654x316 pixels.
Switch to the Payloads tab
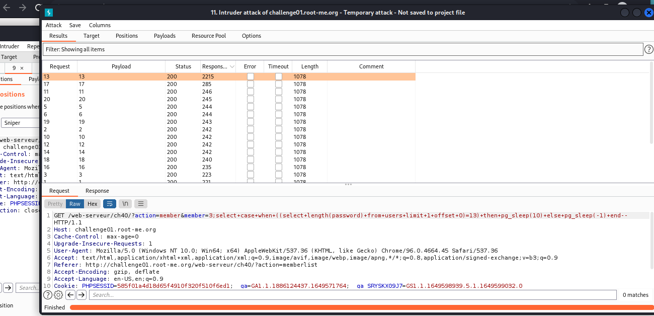click(165, 36)
